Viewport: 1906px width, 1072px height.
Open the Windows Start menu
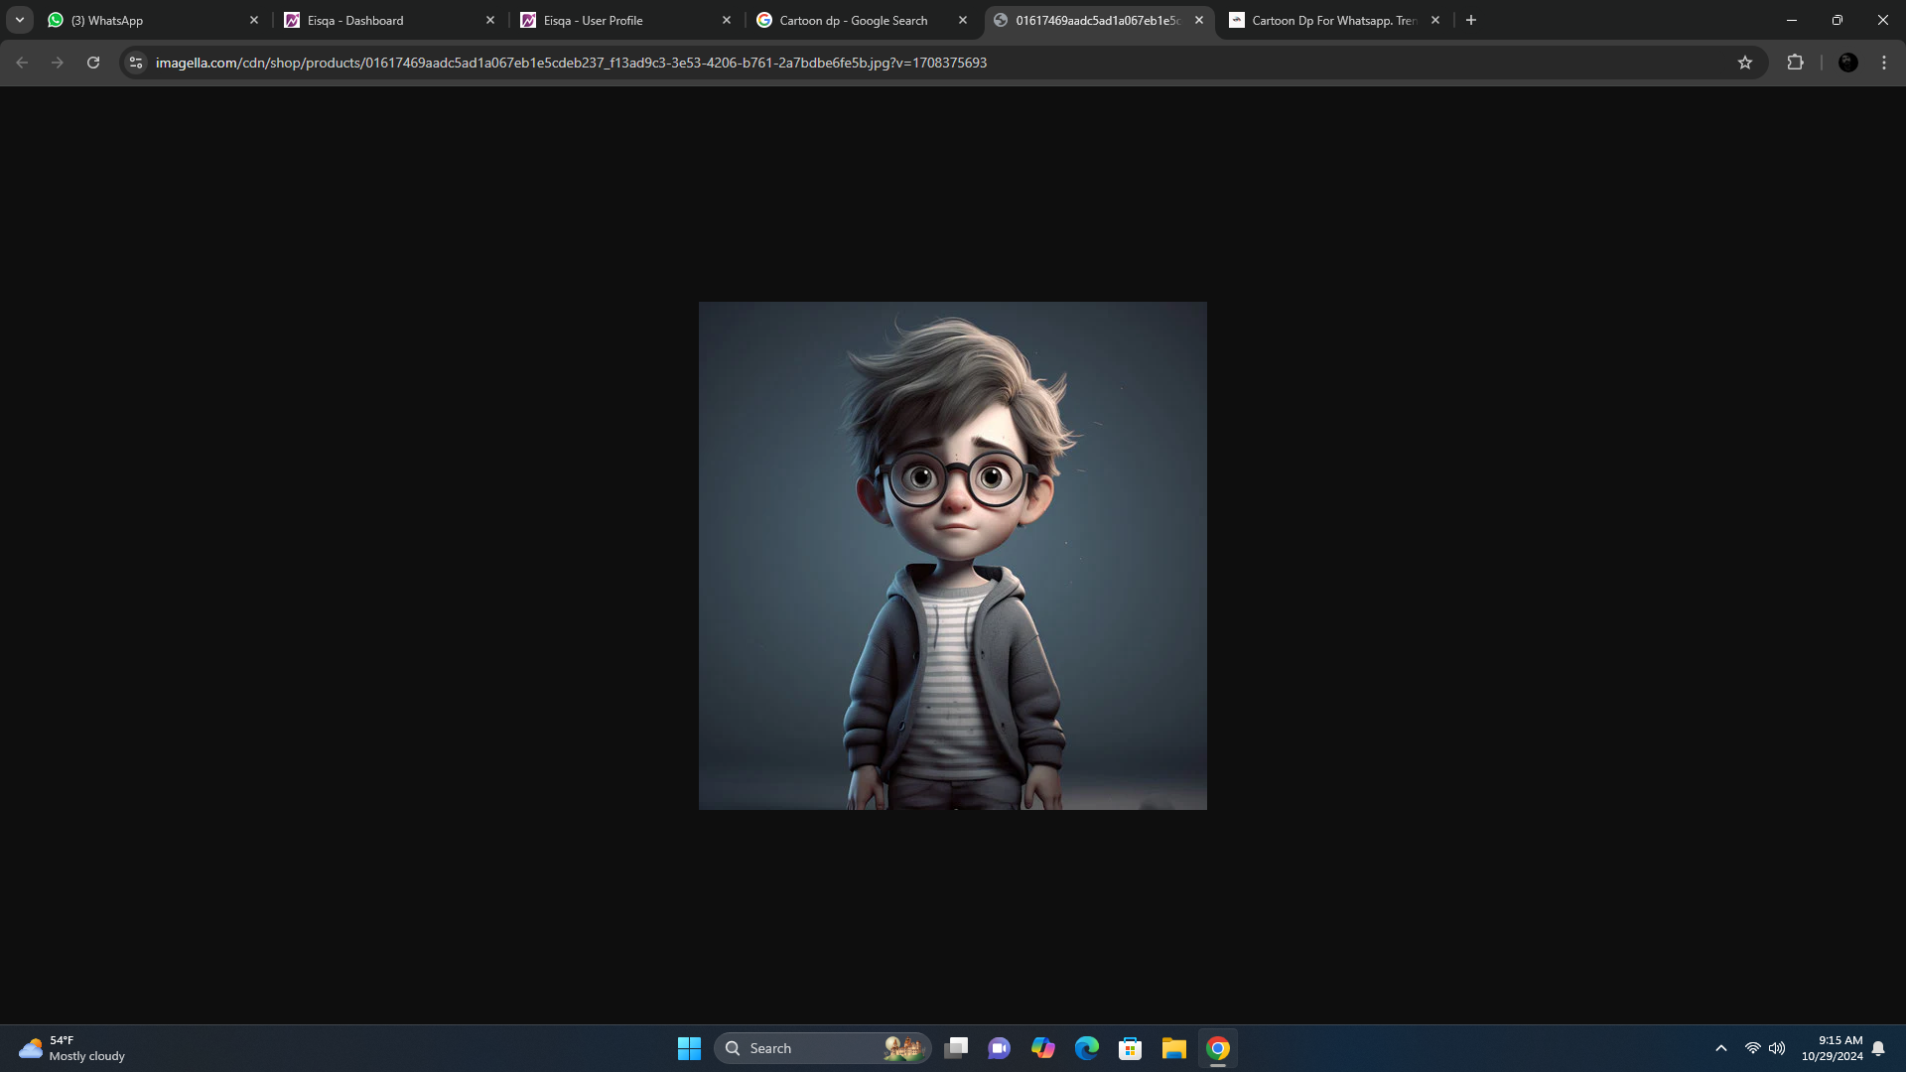point(689,1048)
